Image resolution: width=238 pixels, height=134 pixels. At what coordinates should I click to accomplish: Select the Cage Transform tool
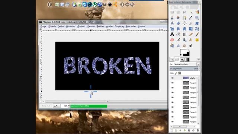(197, 29)
